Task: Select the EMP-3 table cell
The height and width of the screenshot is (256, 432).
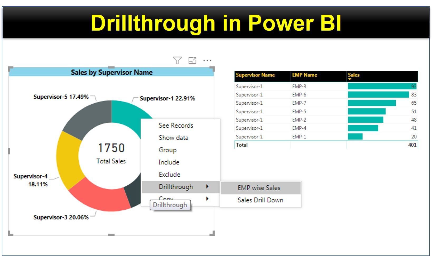Action: tap(299, 86)
